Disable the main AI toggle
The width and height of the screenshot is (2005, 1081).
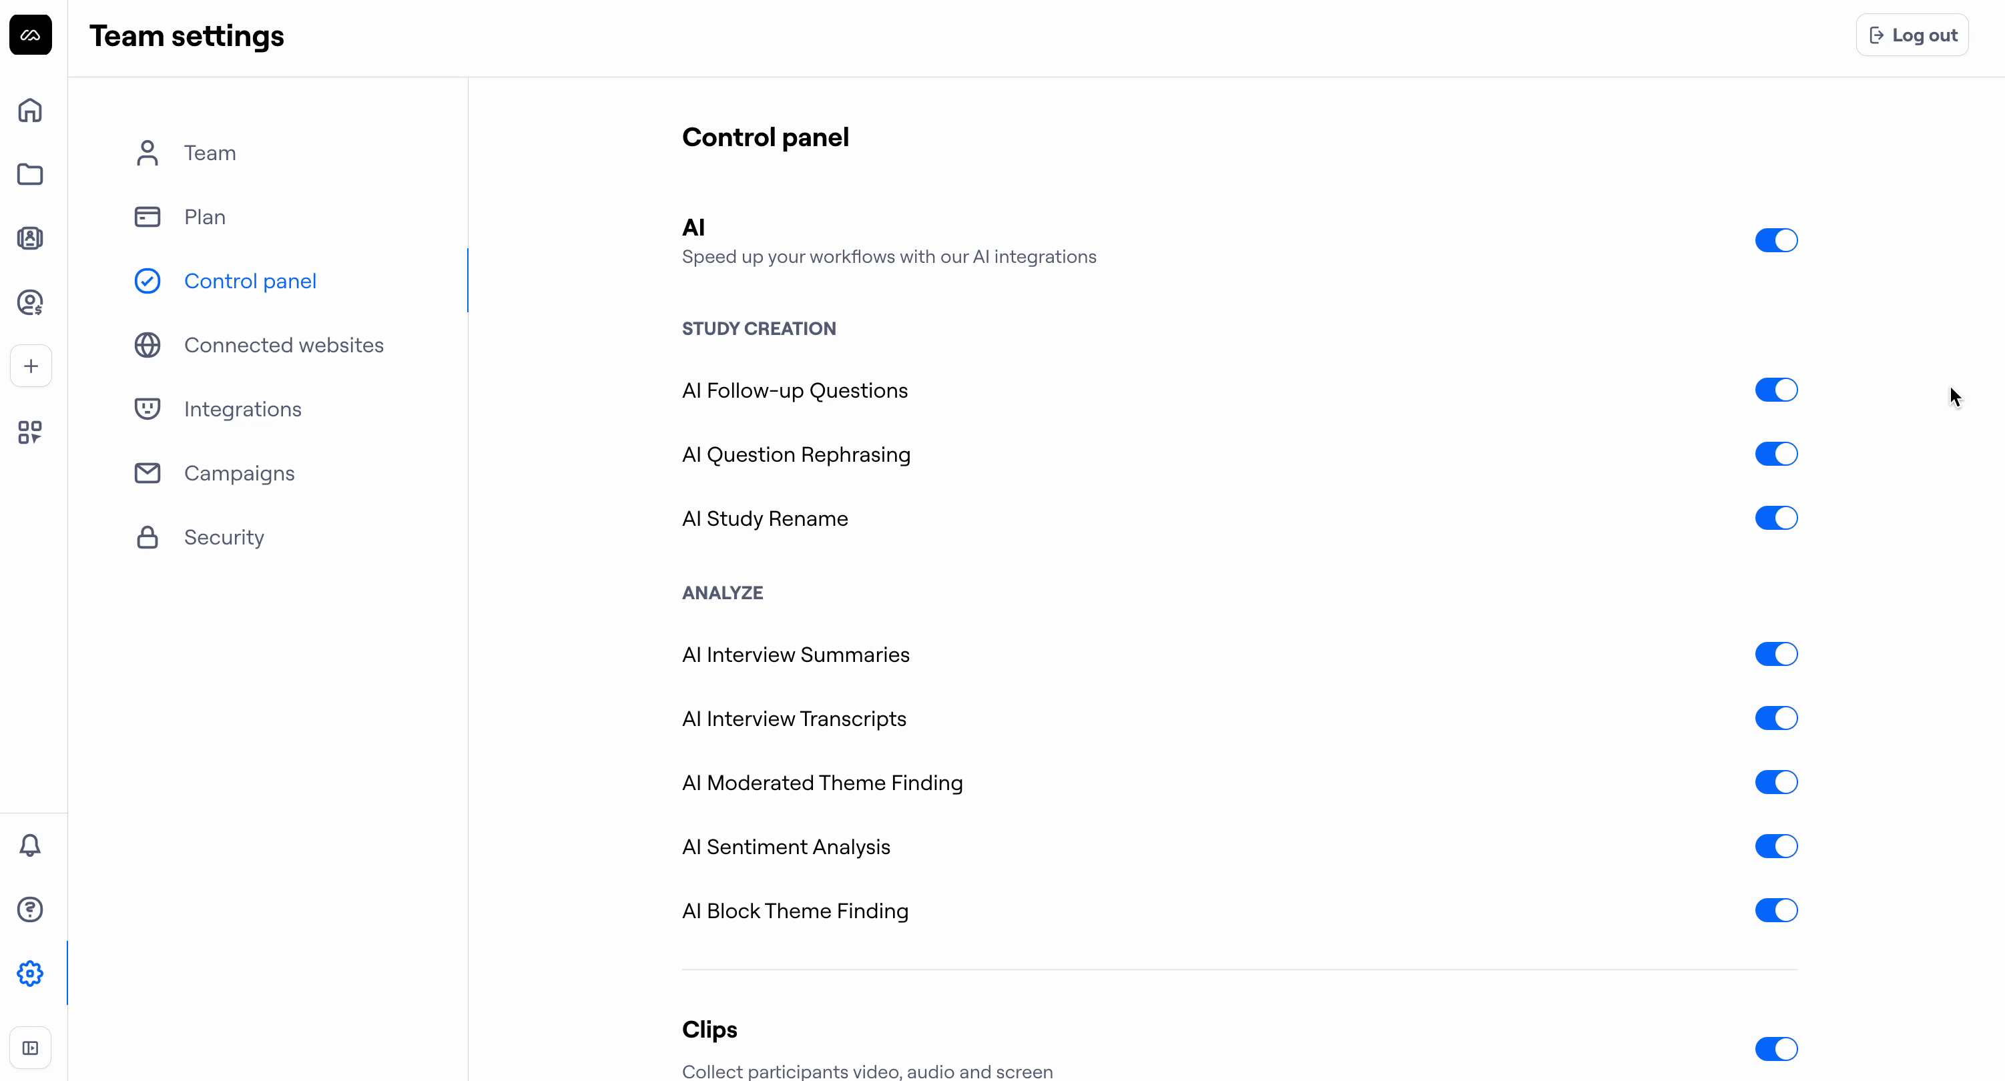point(1775,240)
